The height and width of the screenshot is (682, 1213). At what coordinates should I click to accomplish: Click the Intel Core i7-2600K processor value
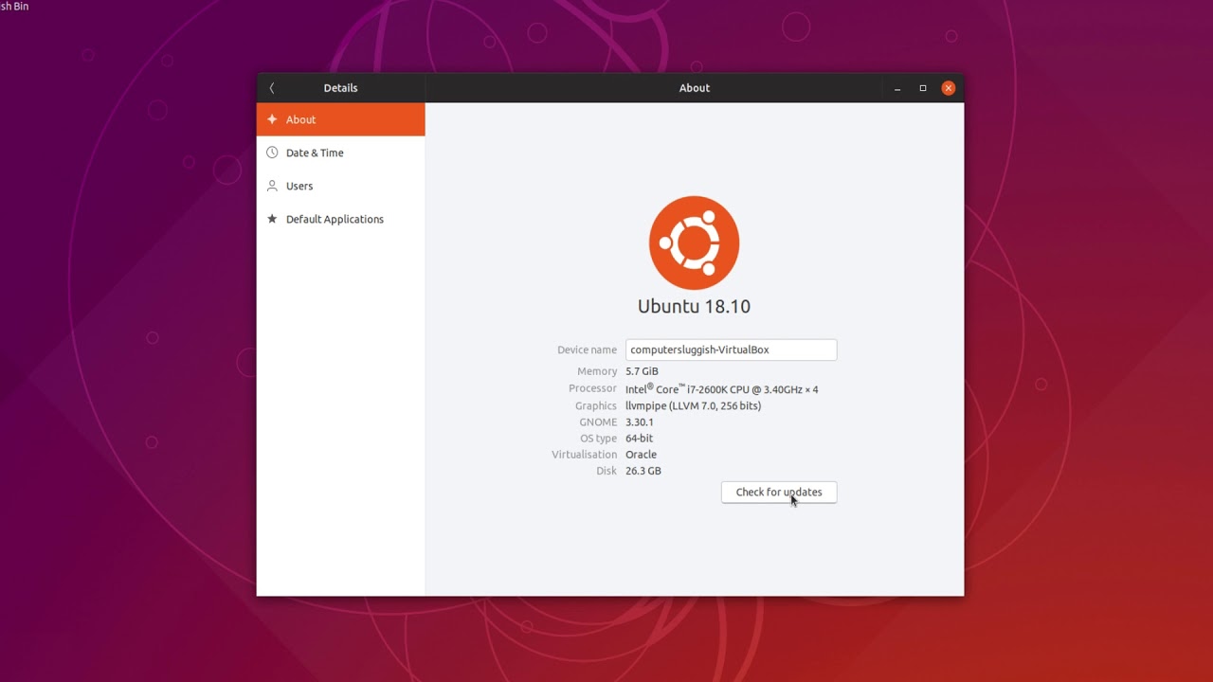pos(721,388)
